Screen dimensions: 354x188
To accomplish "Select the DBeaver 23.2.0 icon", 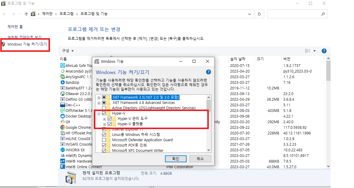I will (x=62, y=94).
